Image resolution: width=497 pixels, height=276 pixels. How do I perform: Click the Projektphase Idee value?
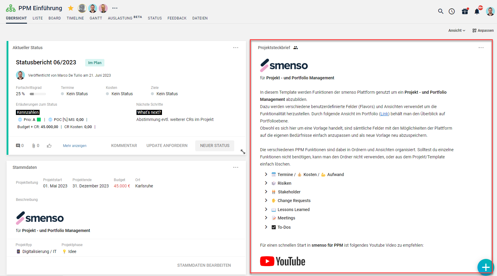[x=69, y=251]
